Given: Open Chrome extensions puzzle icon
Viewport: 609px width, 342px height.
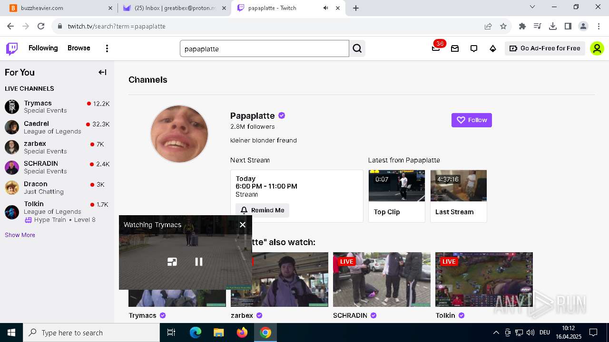Looking at the screenshot, I should (522, 26).
